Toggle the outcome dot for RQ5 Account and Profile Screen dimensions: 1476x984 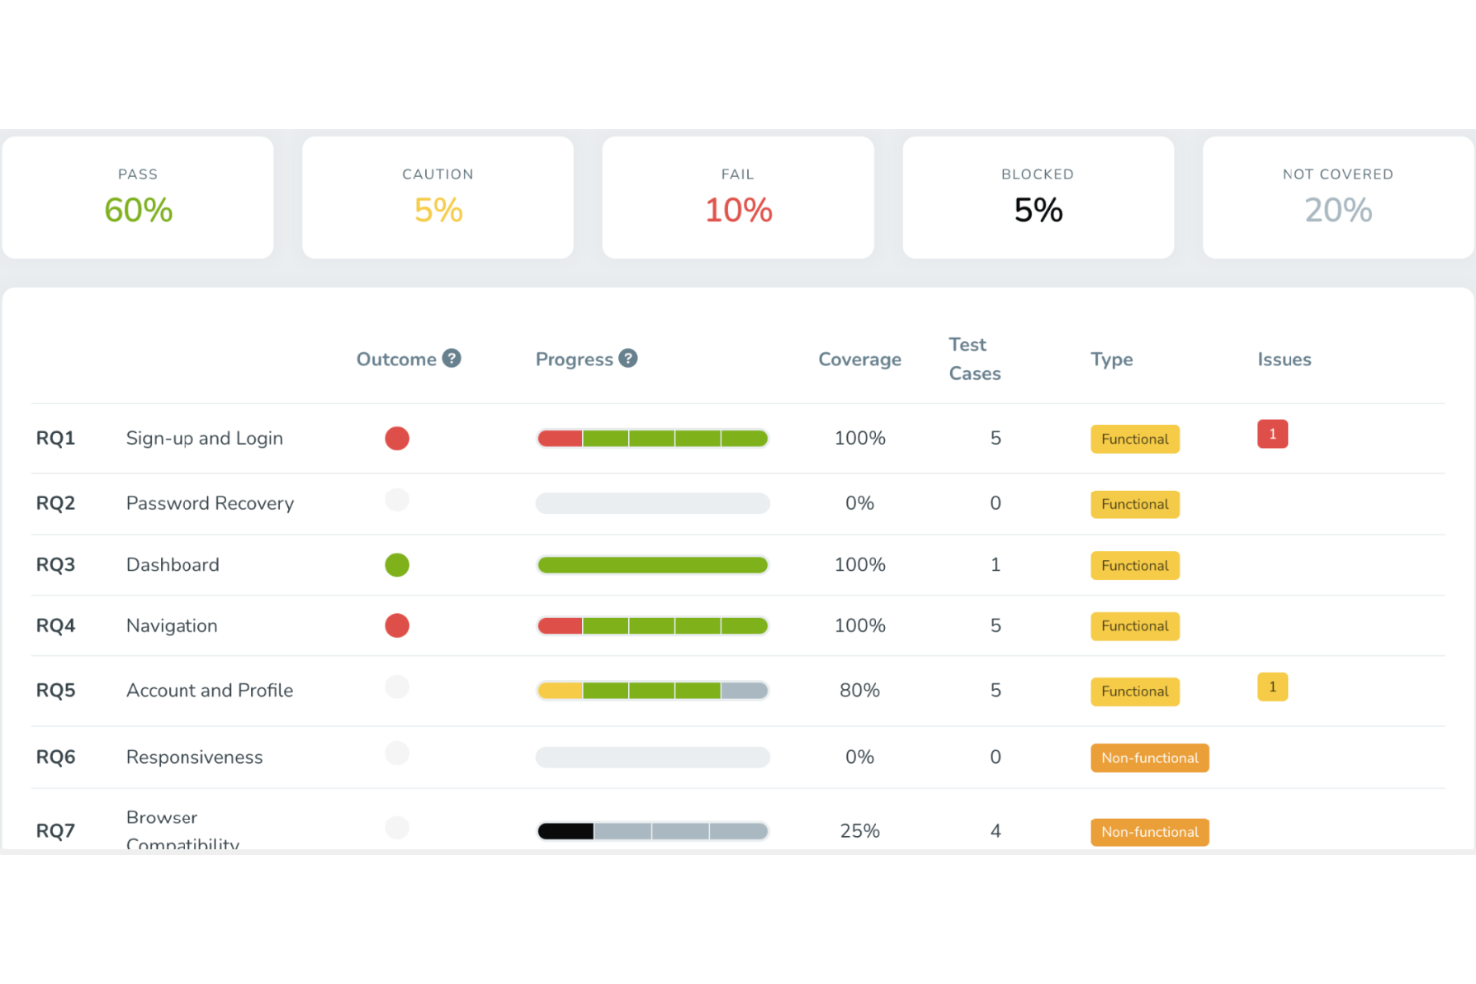pyautogui.click(x=397, y=687)
